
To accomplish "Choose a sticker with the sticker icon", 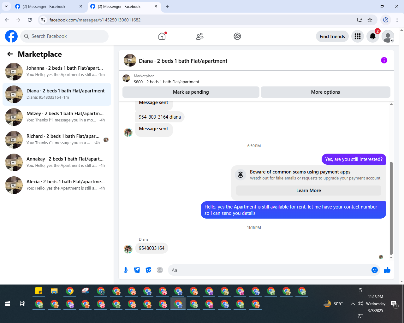I will 148,270.
